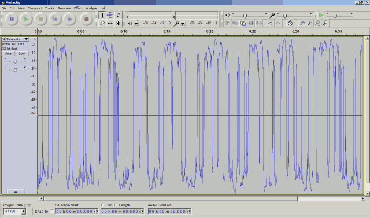Viewport: 370px width, 218px height.
Task: Click the Play-at-speed green arrow
Action: click(x=321, y=16)
